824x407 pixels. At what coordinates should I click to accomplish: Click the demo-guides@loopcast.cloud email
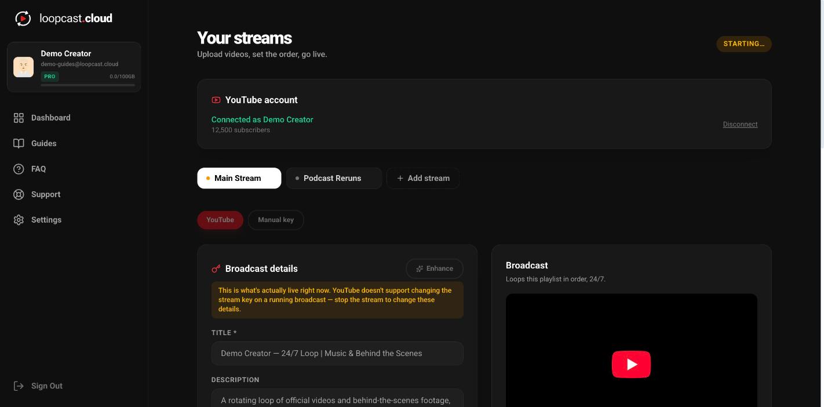pyautogui.click(x=79, y=64)
